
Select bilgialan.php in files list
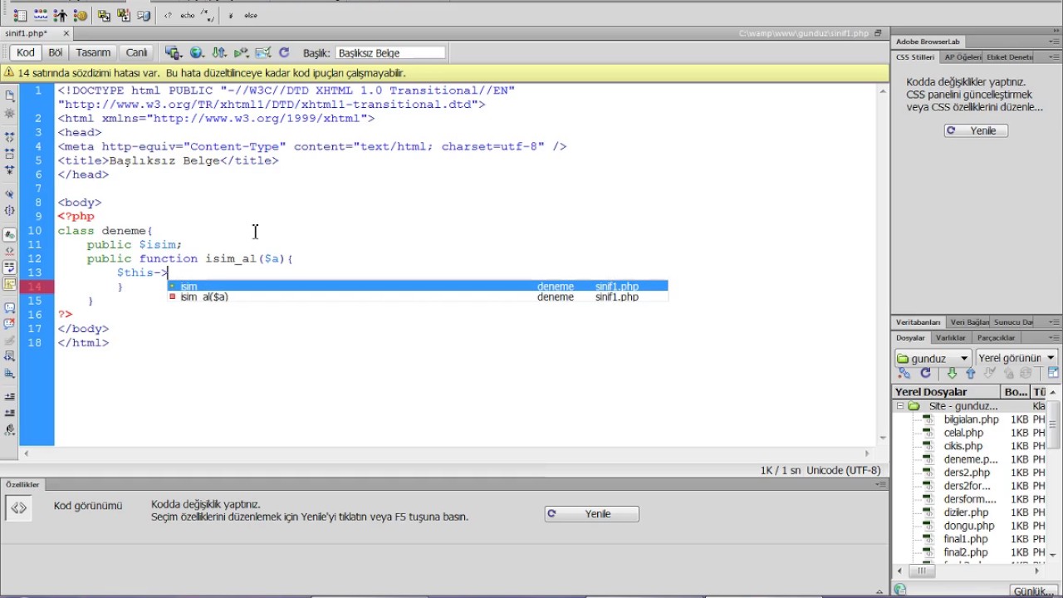tap(971, 419)
